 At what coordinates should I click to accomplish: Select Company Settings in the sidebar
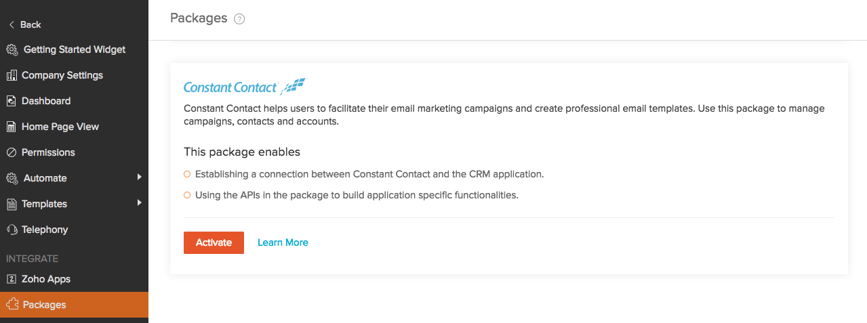click(62, 75)
